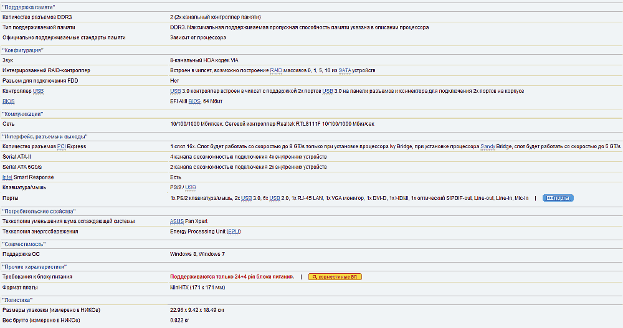Click the "Интерфейс, разъемы и выходы" section header
The height and width of the screenshot is (328, 623).
tap(44, 136)
